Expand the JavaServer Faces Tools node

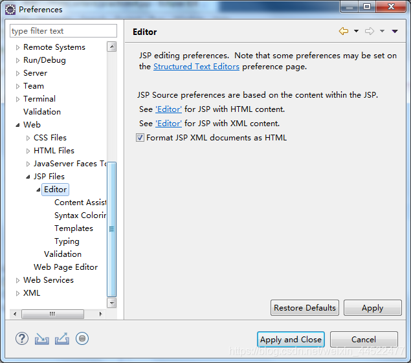(28, 164)
